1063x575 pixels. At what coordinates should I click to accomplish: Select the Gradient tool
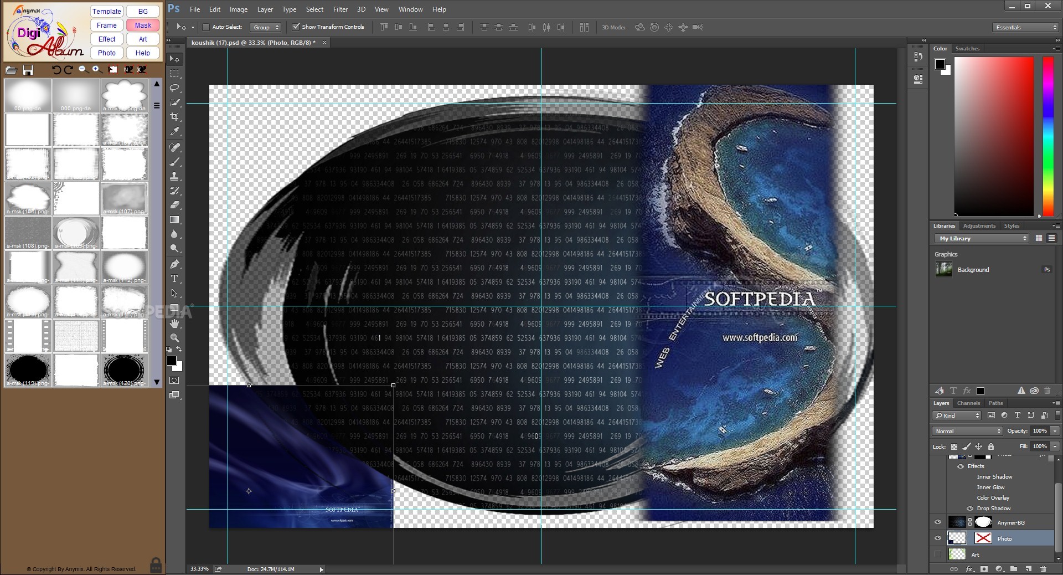pyautogui.click(x=174, y=219)
